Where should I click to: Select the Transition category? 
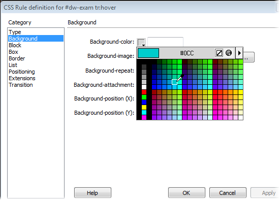pyautogui.click(x=36, y=85)
